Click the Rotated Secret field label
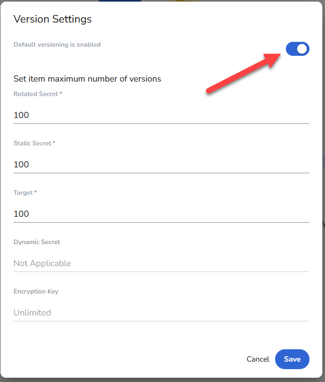Image resolution: width=325 pixels, height=382 pixels. coord(36,94)
